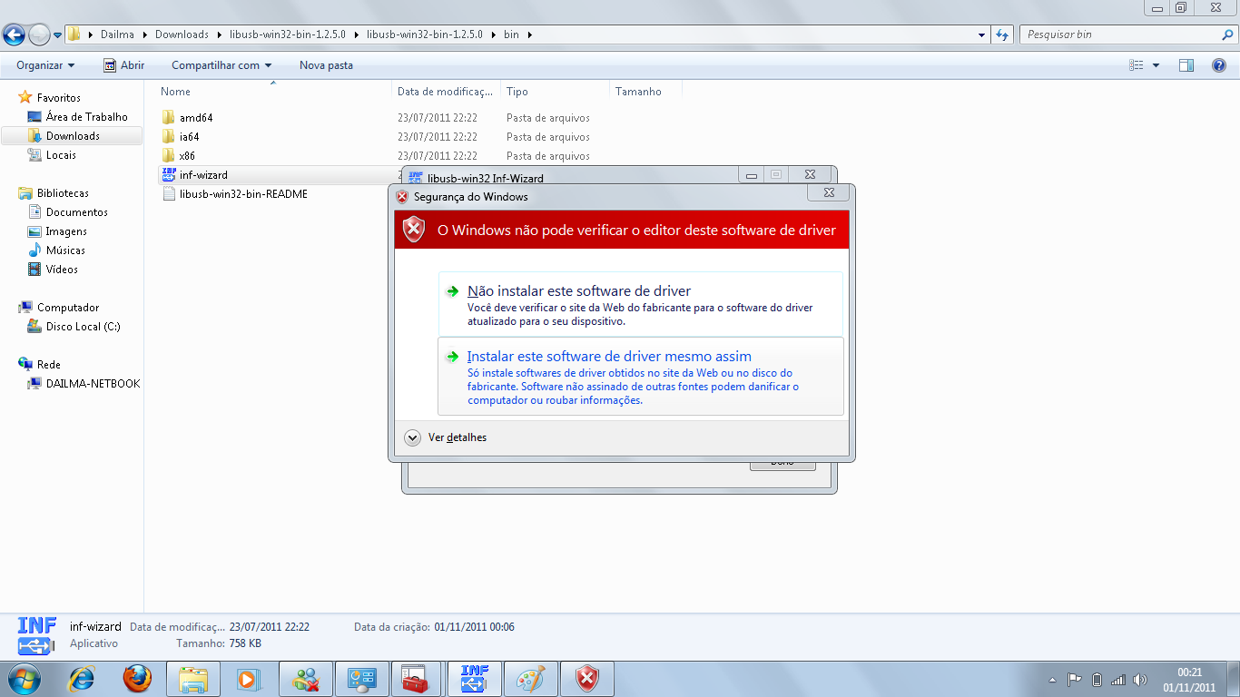1240x697 pixels.
Task: Select the libusb-win32-bin-README file
Action: tap(243, 194)
